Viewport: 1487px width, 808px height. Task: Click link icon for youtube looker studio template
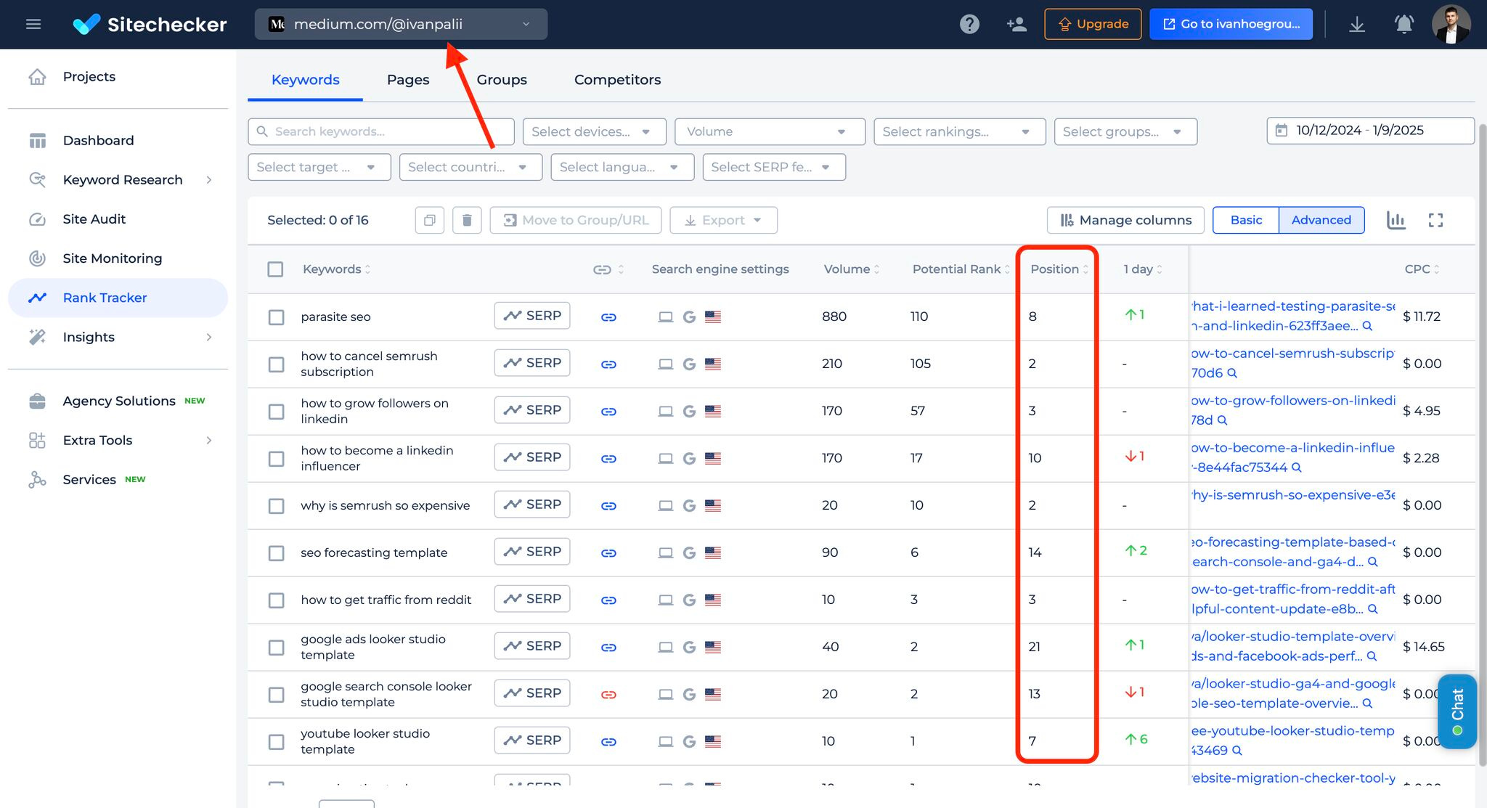tap(608, 742)
